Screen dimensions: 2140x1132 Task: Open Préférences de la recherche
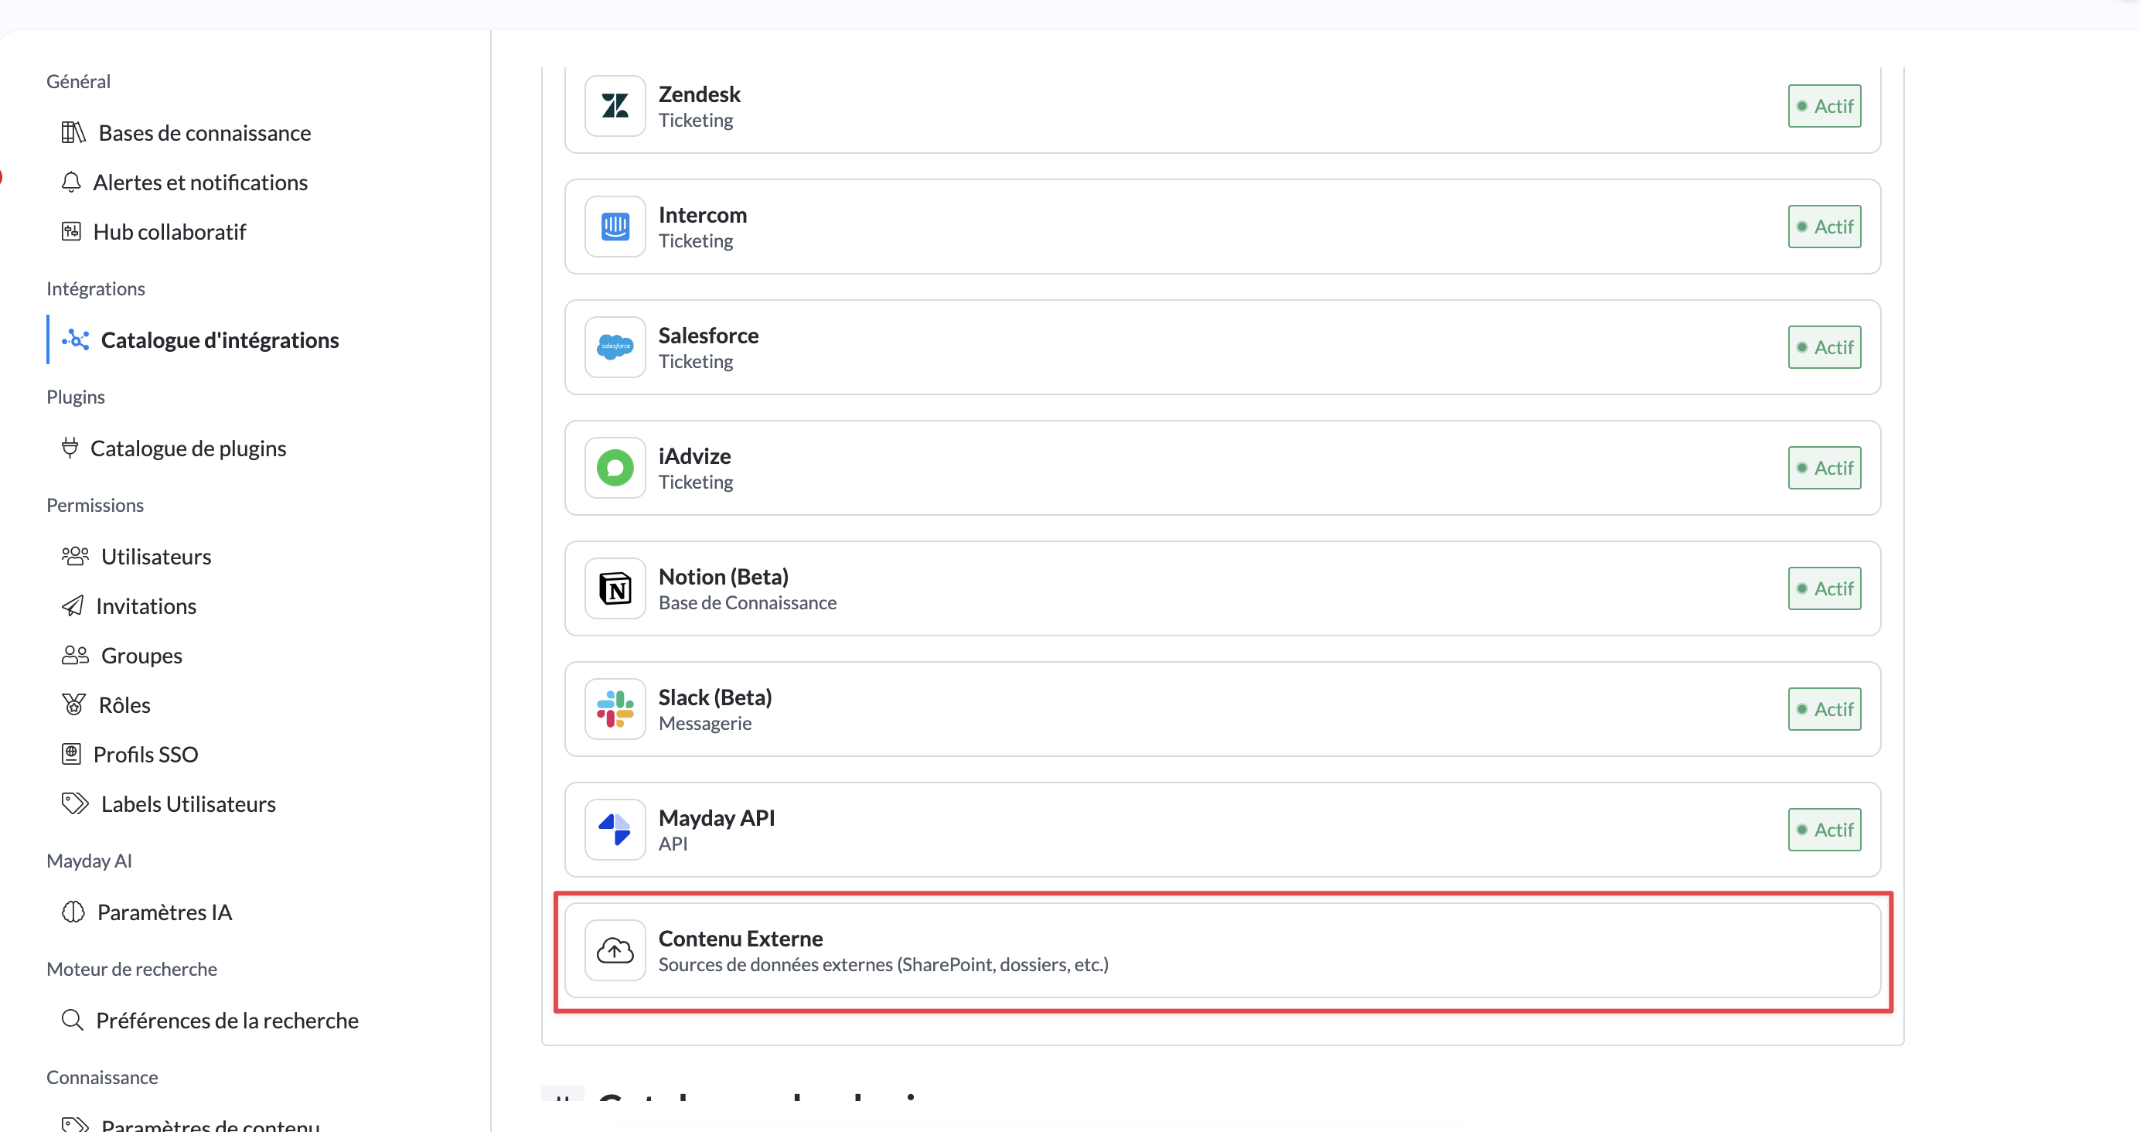[227, 1020]
